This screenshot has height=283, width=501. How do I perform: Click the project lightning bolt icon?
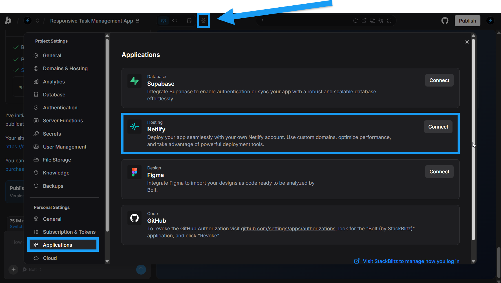(28, 21)
